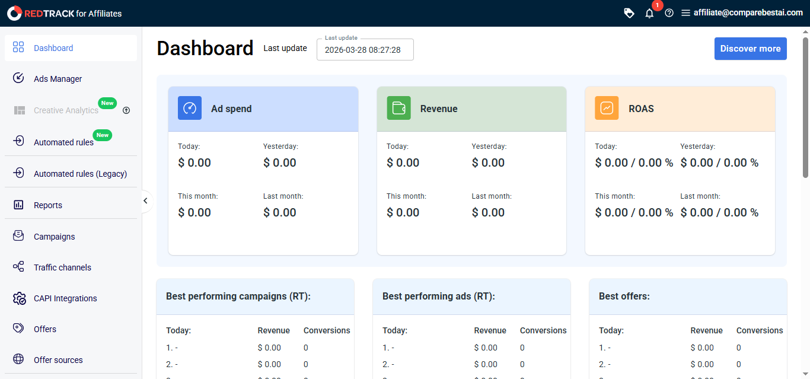Click the red notification count badge
Screen dimensions: 810x379
click(657, 5)
